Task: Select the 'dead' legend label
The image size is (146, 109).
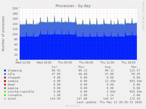Action: (11, 85)
